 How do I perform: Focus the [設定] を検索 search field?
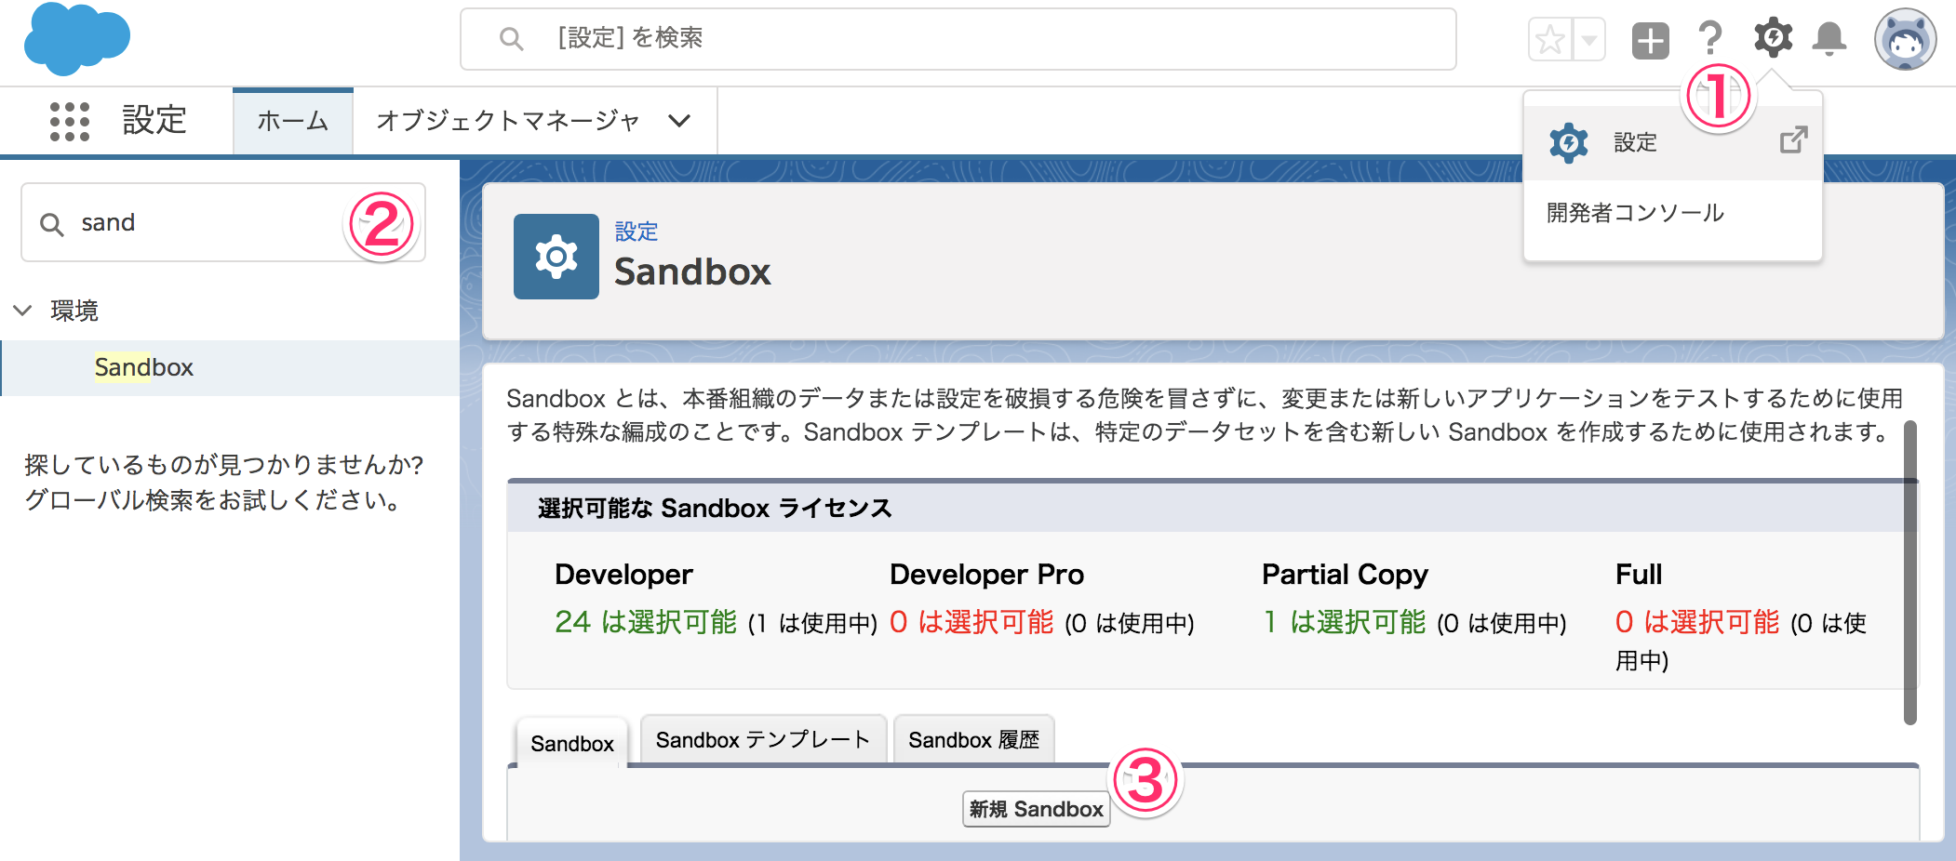[x=958, y=39]
